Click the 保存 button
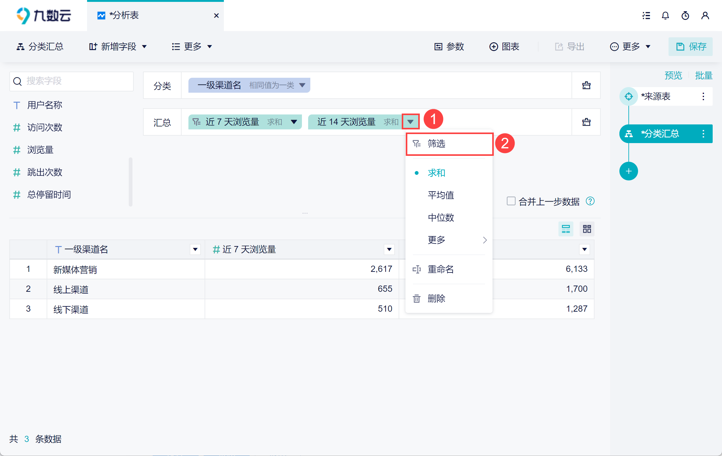 [690, 47]
